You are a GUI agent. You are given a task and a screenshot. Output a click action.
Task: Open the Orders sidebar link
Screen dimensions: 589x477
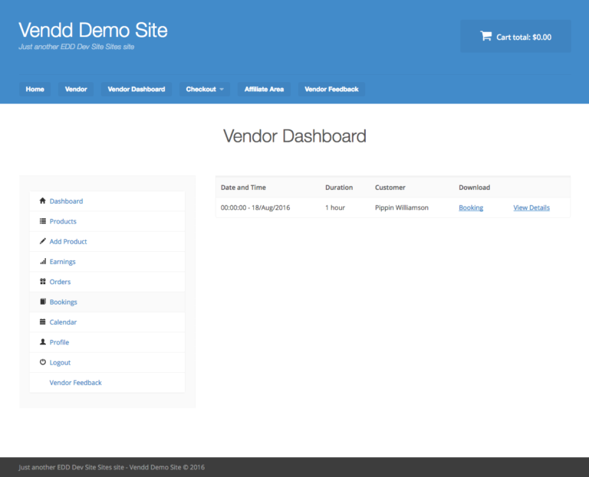pos(60,282)
